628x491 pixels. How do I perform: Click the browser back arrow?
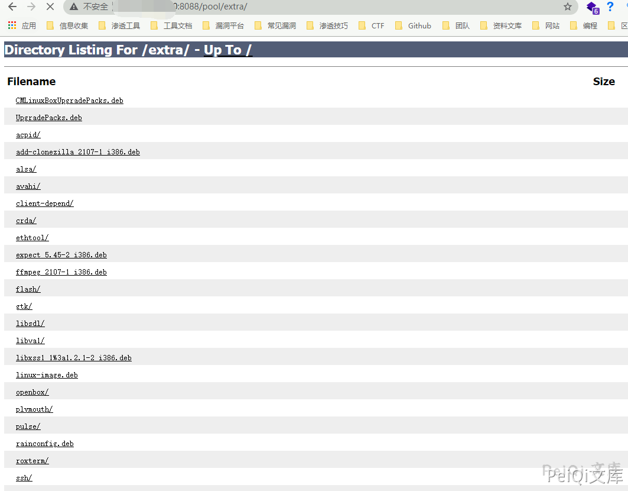12,7
